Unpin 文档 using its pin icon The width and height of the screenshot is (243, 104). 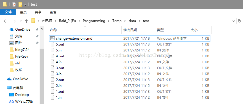tap(37, 36)
